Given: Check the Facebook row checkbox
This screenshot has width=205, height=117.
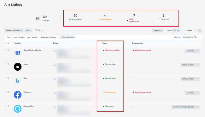Looking at the screenshot, I should coord(8,92).
